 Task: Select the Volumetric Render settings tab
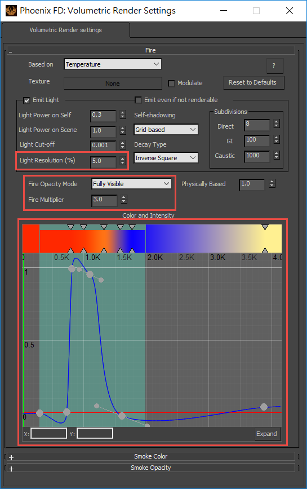(x=66, y=30)
